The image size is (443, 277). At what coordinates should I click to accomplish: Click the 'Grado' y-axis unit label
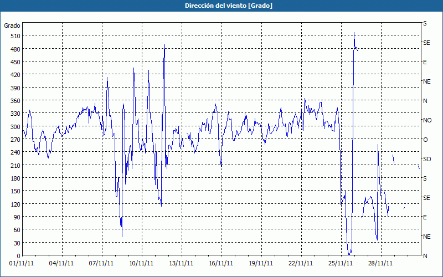coord(12,25)
